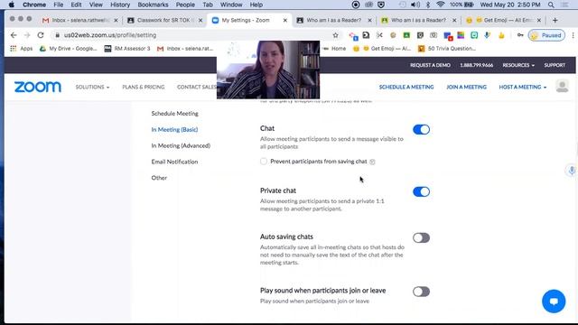Click the browser forward arrow
578x325 pixels.
(27, 35)
